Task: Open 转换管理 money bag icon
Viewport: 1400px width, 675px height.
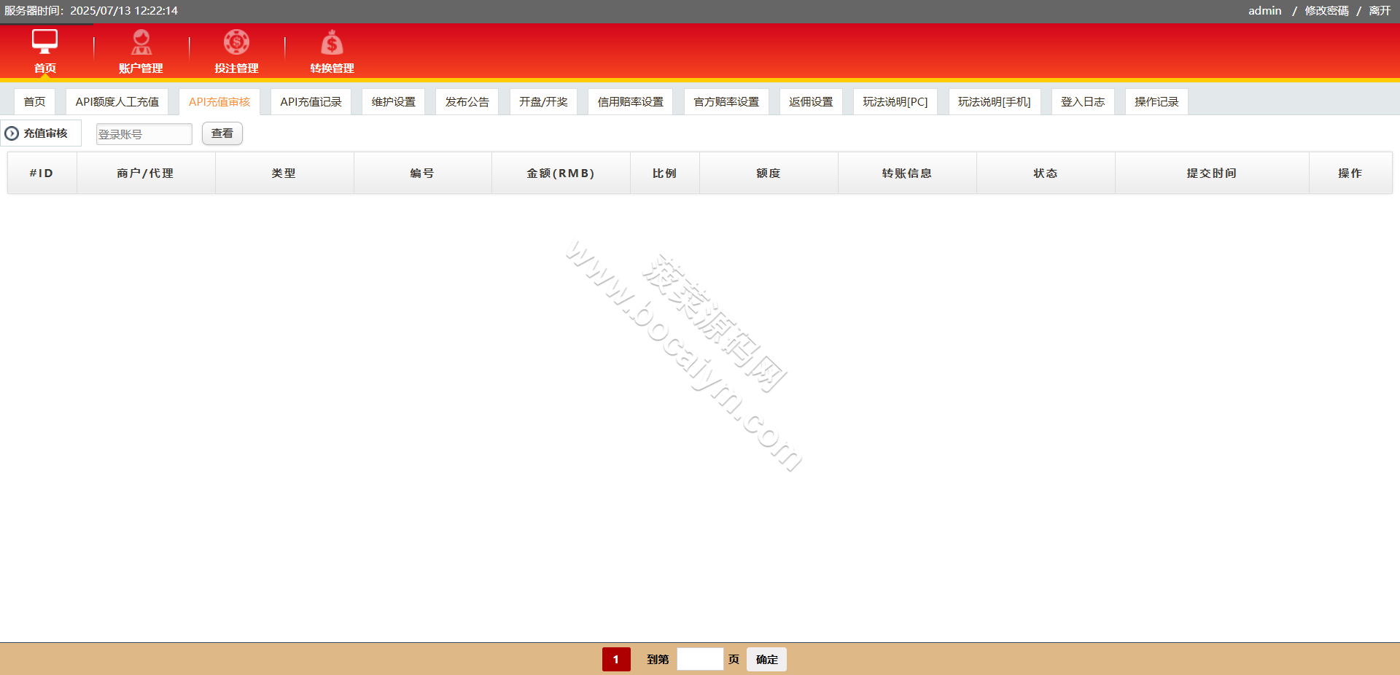Action: click(x=332, y=42)
